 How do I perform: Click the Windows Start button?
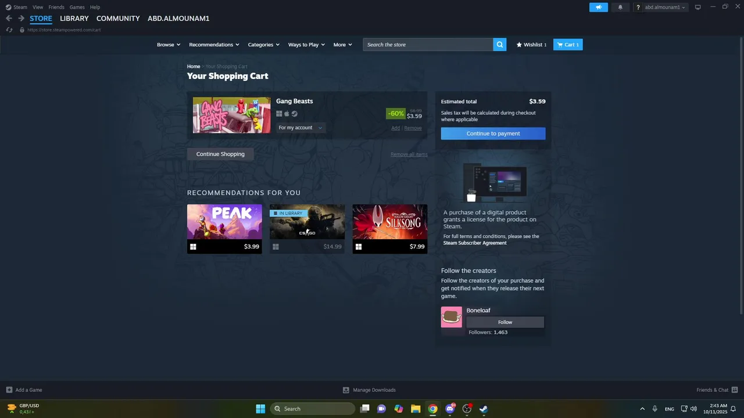260,409
